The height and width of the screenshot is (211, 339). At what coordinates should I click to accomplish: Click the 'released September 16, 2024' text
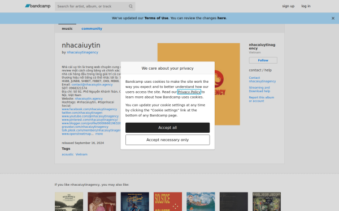82,143
